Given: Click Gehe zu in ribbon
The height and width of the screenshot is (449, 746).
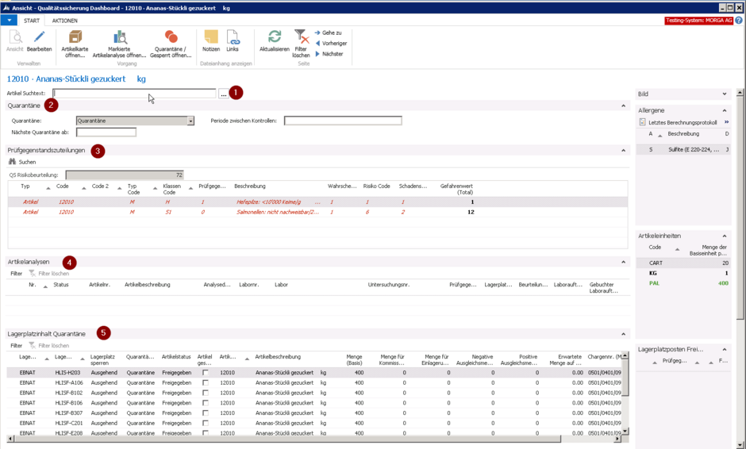Looking at the screenshot, I should click(x=329, y=33).
